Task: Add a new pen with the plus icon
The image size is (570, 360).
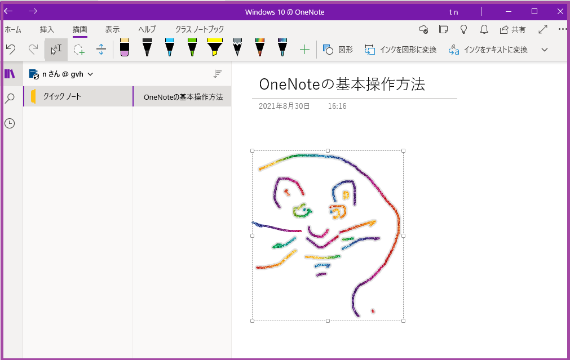Action: point(304,49)
